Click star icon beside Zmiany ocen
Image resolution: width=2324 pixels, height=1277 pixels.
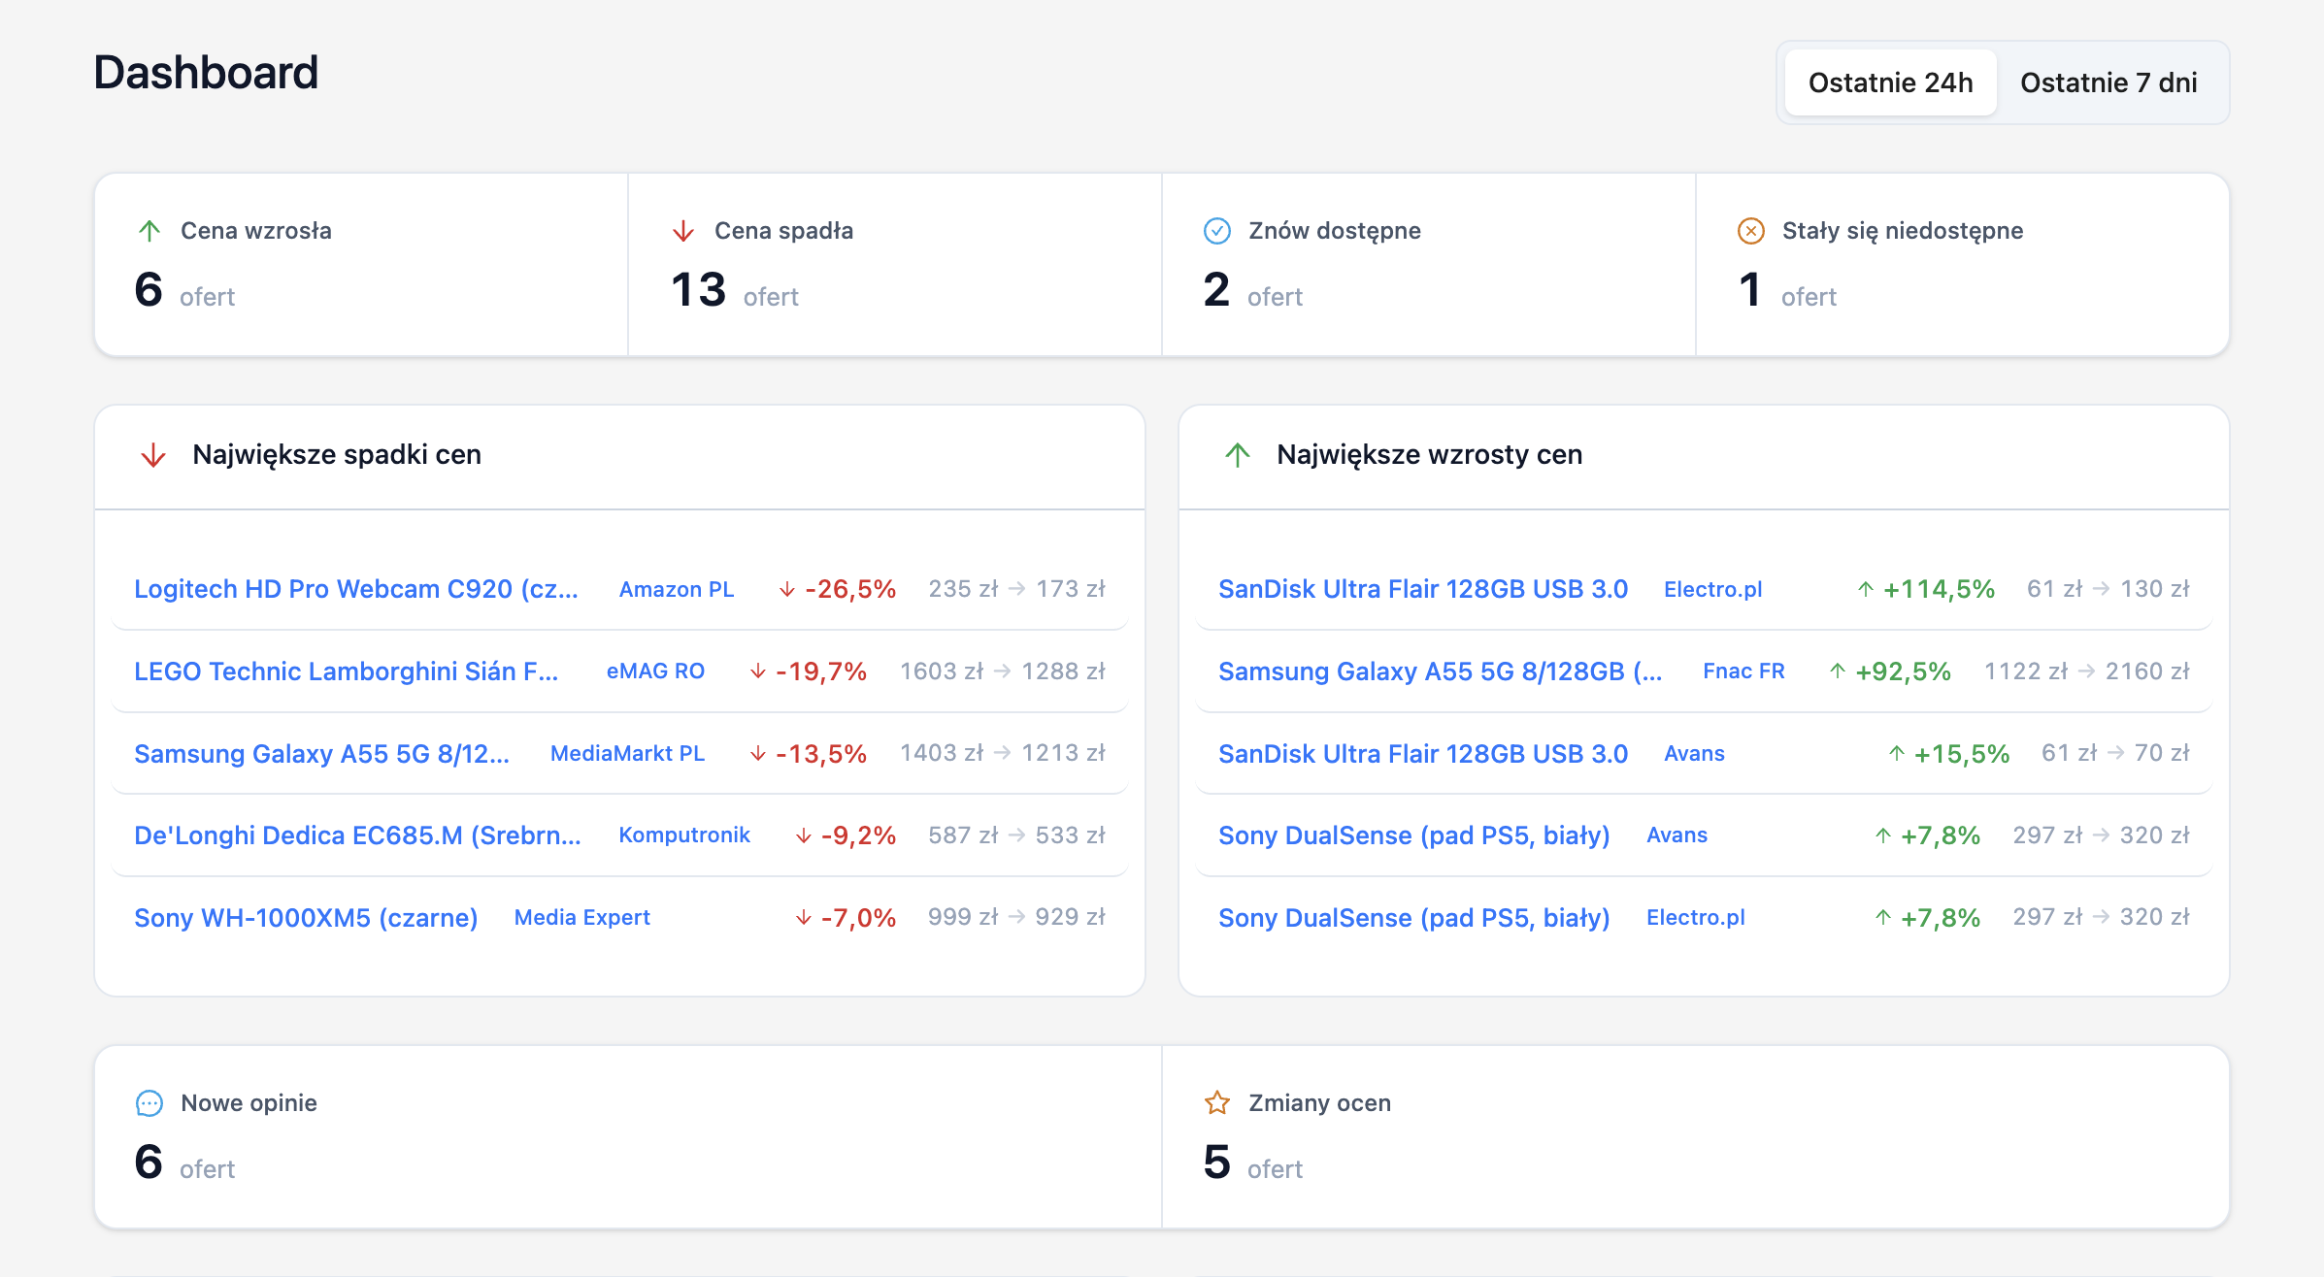(x=1217, y=1103)
